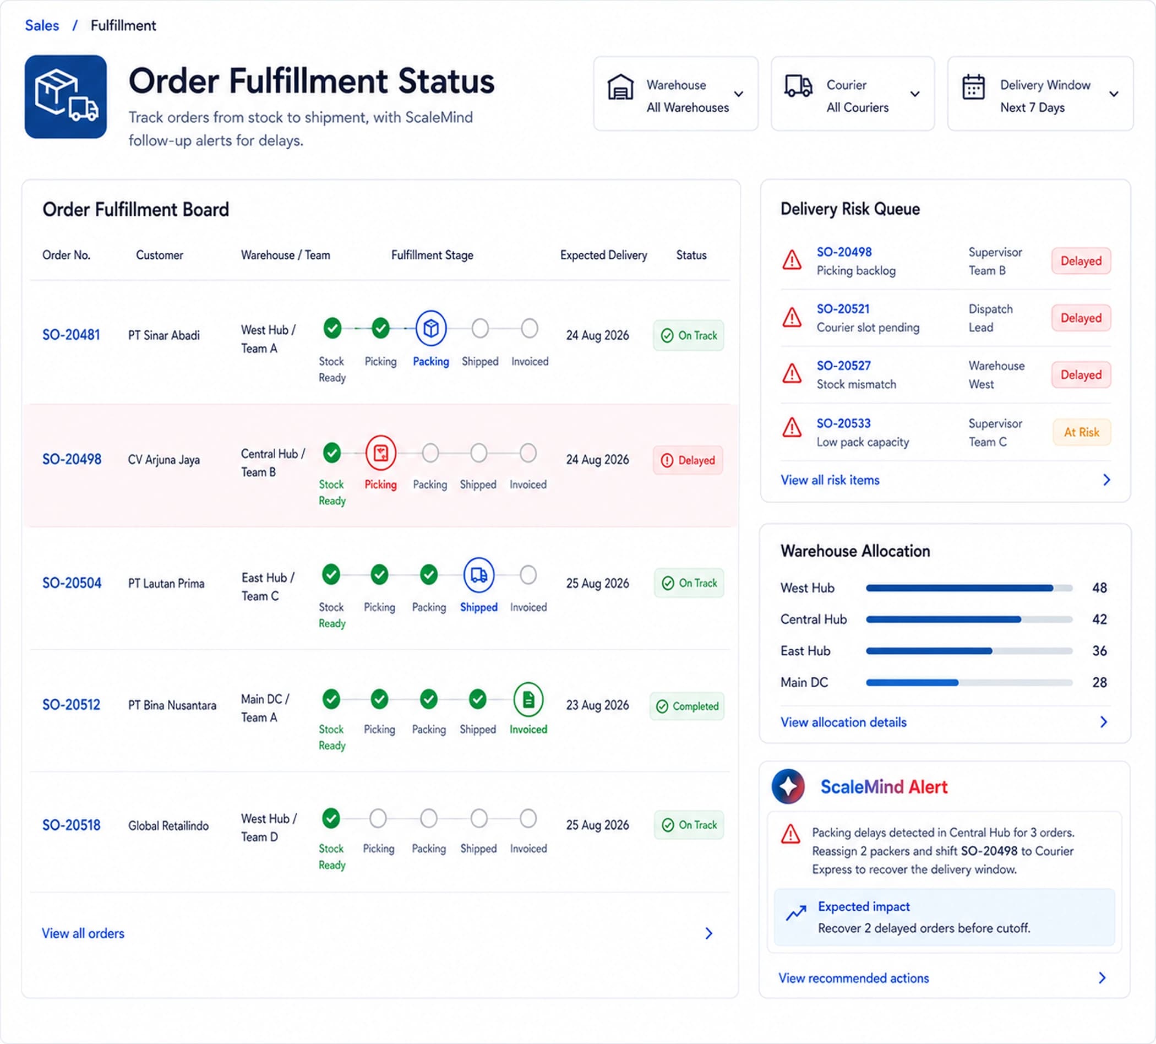Click the chevron next to View all orders
Image resolution: width=1156 pixels, height=1044 pixels.
pyautogui.click(x=709, y=933)
